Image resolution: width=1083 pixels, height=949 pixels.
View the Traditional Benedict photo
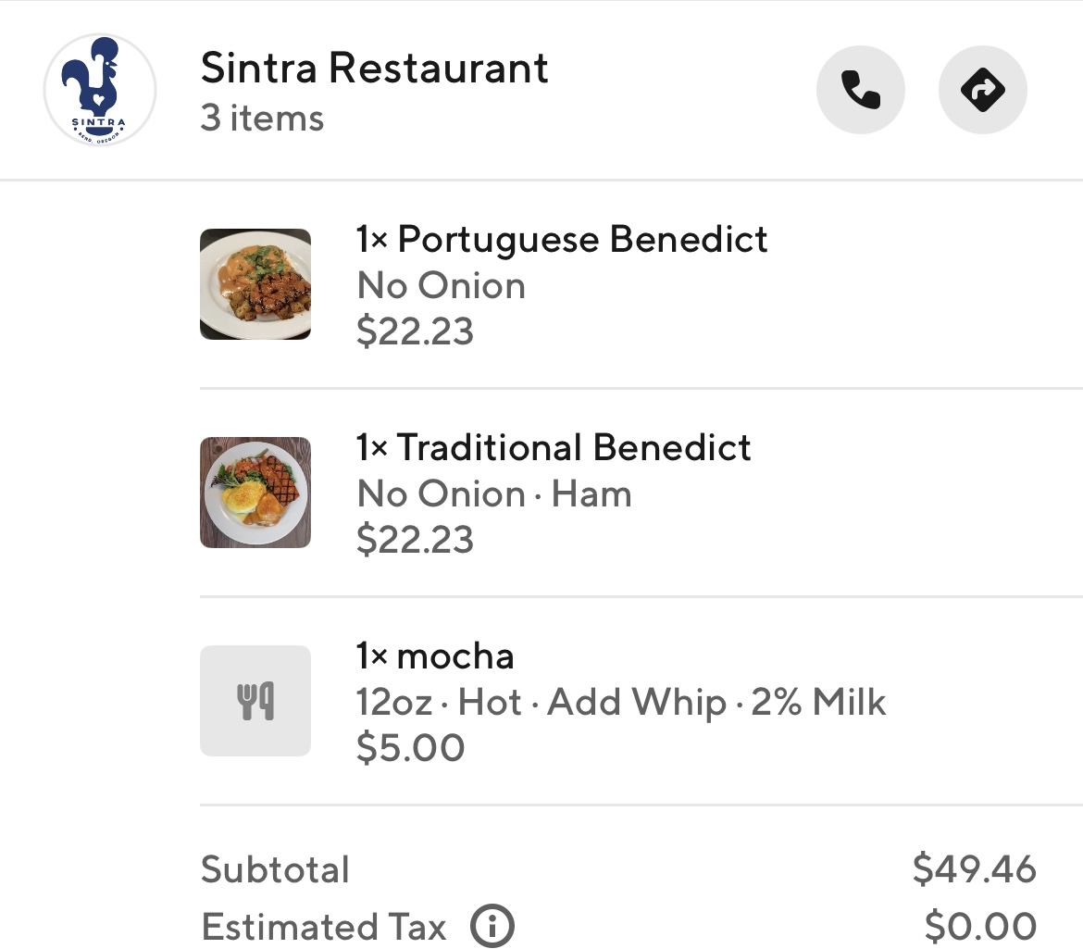coord(255,493)
